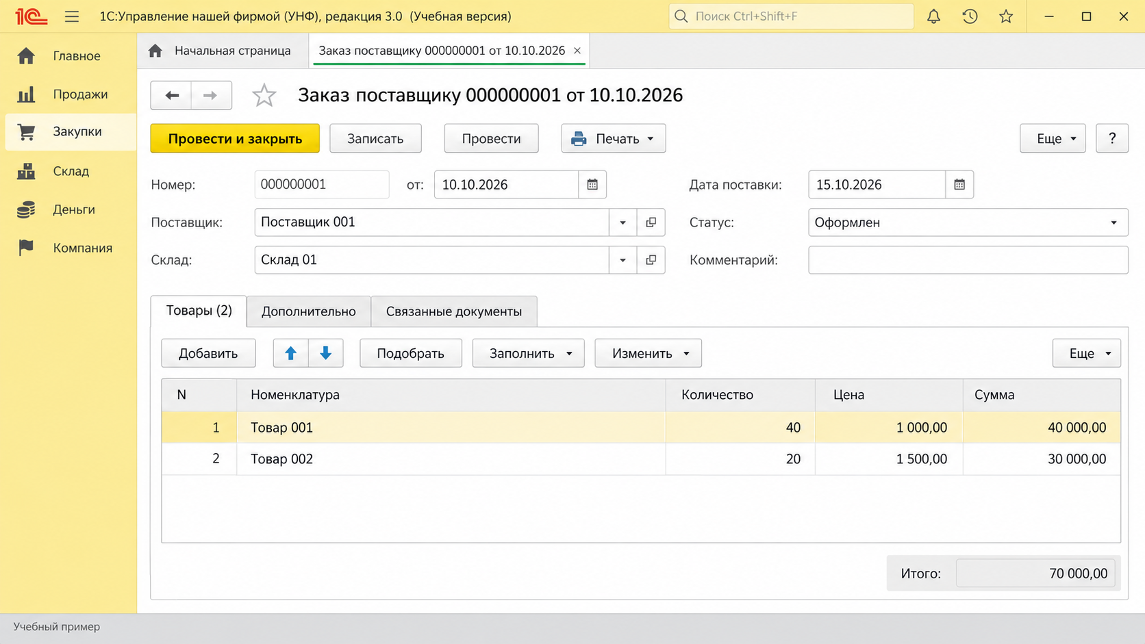Open the Печать dropdown menu

coord(614,138)
